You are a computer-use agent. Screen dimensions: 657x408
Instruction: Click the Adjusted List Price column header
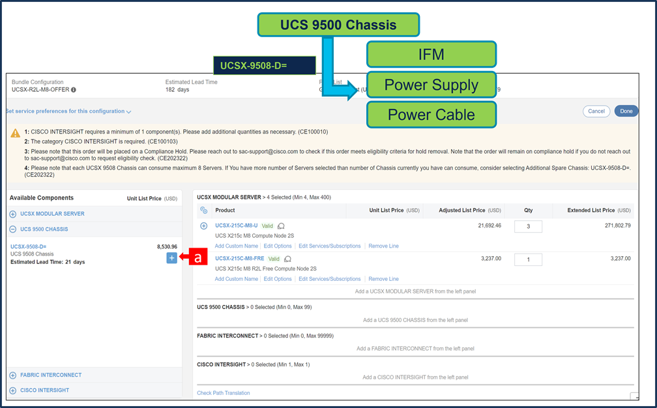470,211
